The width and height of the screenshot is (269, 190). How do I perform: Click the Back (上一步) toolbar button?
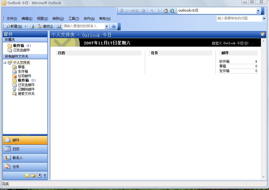click(129, 11)
